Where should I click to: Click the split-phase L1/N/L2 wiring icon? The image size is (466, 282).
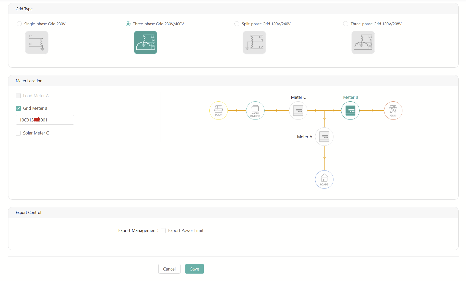254,42
